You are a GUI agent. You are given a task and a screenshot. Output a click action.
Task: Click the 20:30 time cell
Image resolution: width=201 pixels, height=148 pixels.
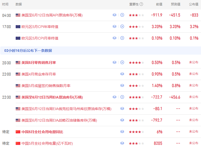click(6, 63)
